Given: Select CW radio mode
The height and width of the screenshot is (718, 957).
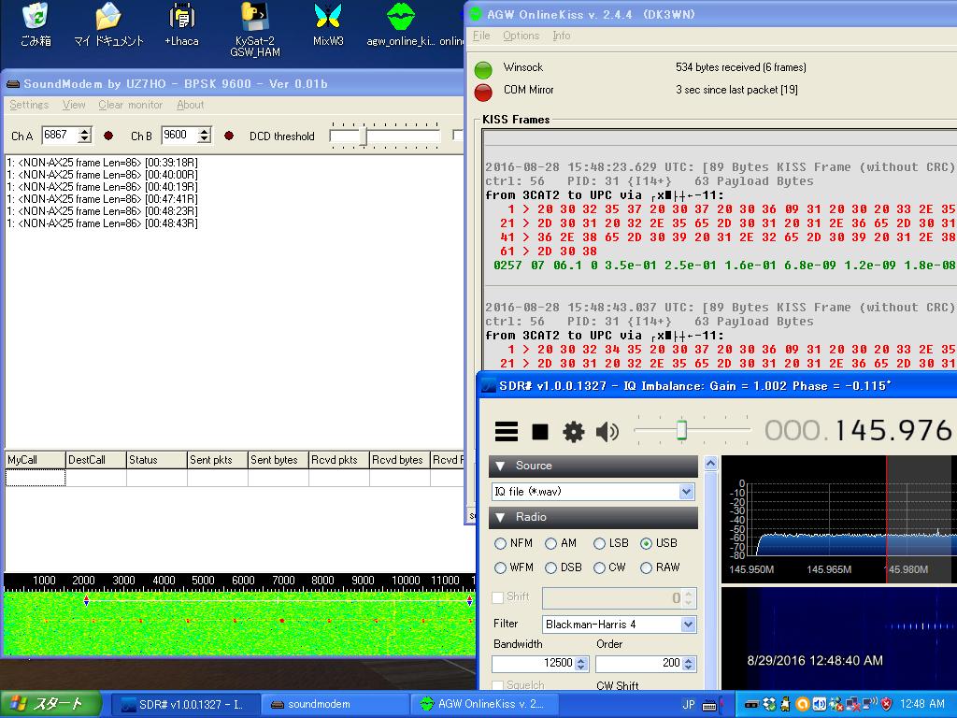Looking at the screenshot, I should [x=609, y=567].
